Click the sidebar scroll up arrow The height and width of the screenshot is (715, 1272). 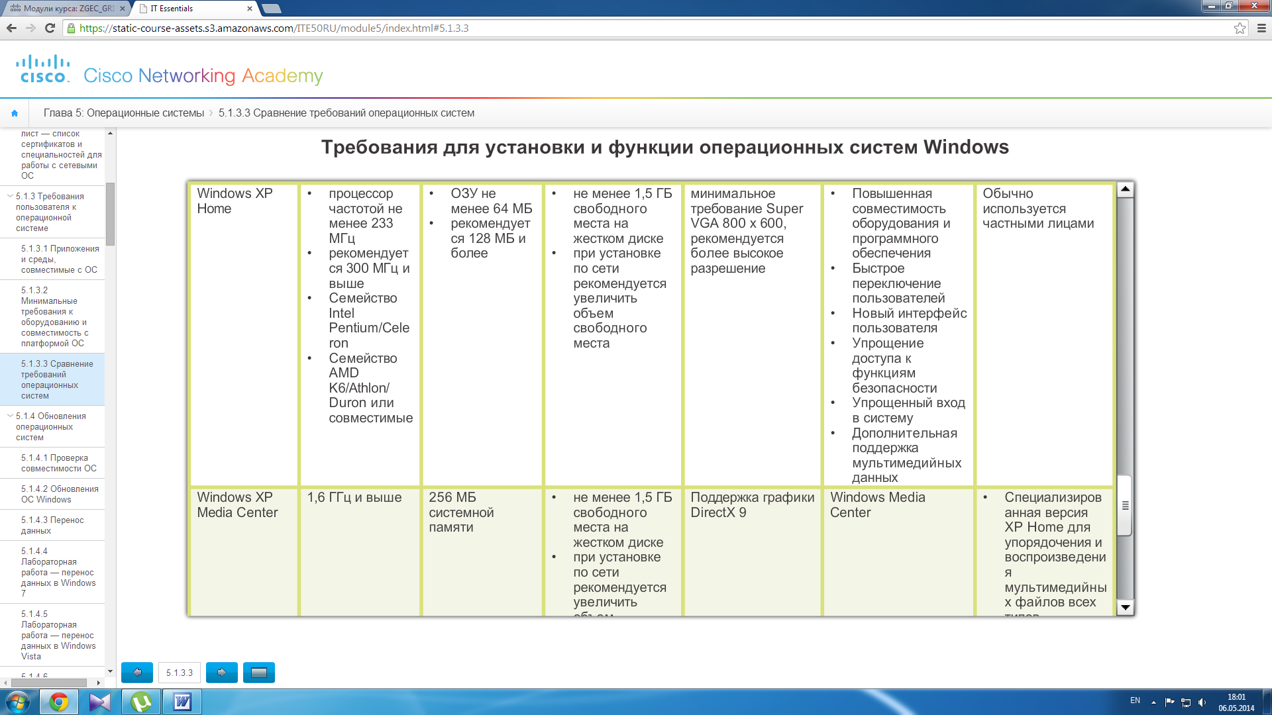(111, 133)
